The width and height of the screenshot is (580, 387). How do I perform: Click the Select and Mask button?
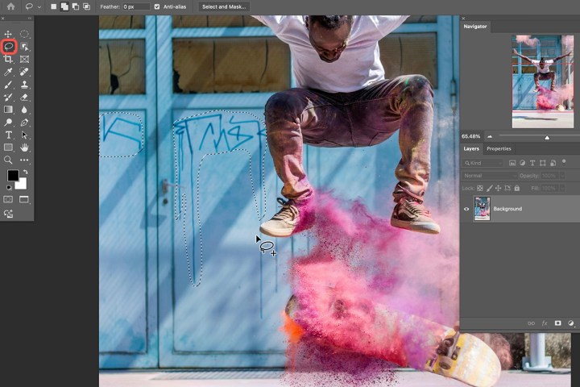pyautogui.click(x=224, y=6)
